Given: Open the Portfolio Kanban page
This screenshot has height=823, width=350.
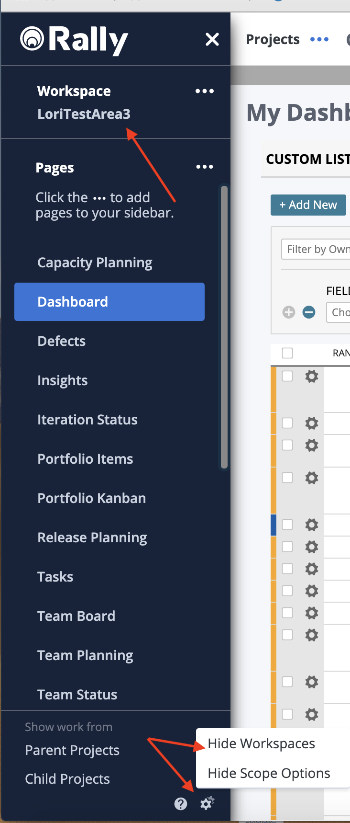Looking at the screenshot, I should [x=92, y=498].
